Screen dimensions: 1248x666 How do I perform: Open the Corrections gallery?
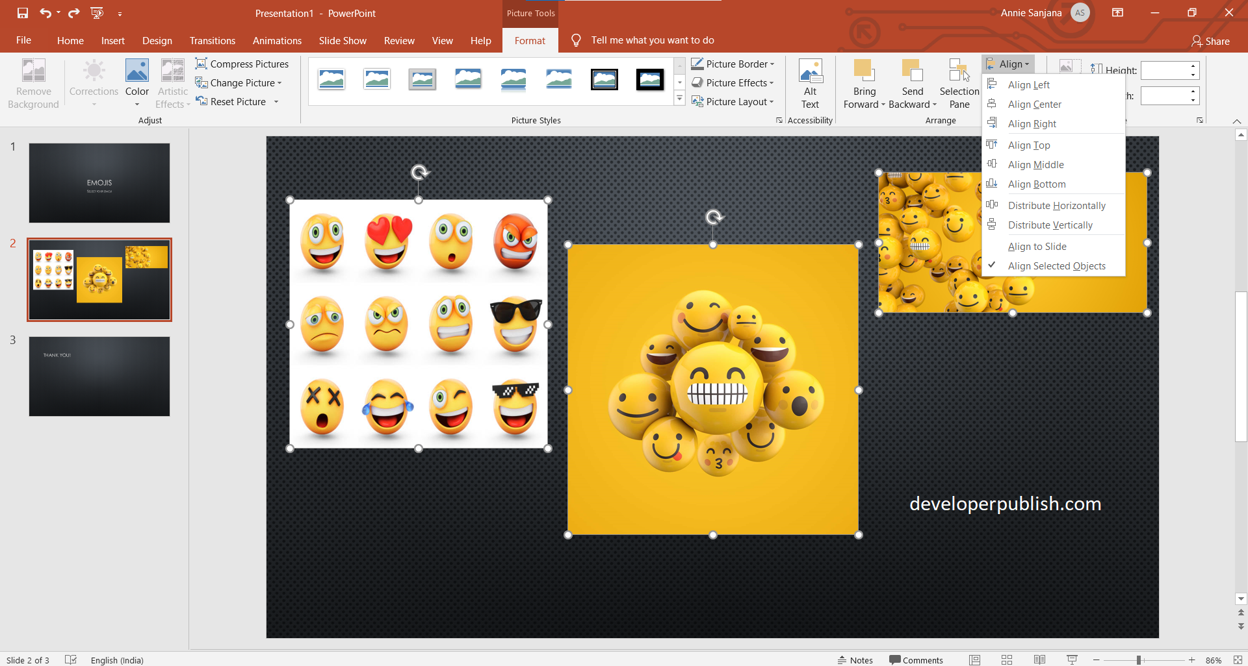pos(93,82)
